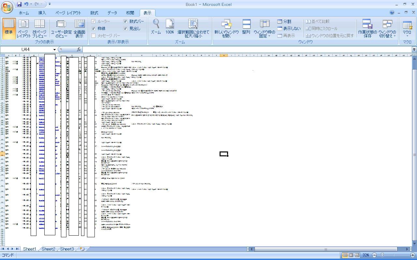The image size is (417, 260).
Task: Jump to last sheet with tab navigation arrow
Action: 17,249
